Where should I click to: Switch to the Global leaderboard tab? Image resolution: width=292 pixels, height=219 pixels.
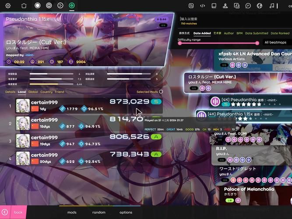click(x=33, y=92)
